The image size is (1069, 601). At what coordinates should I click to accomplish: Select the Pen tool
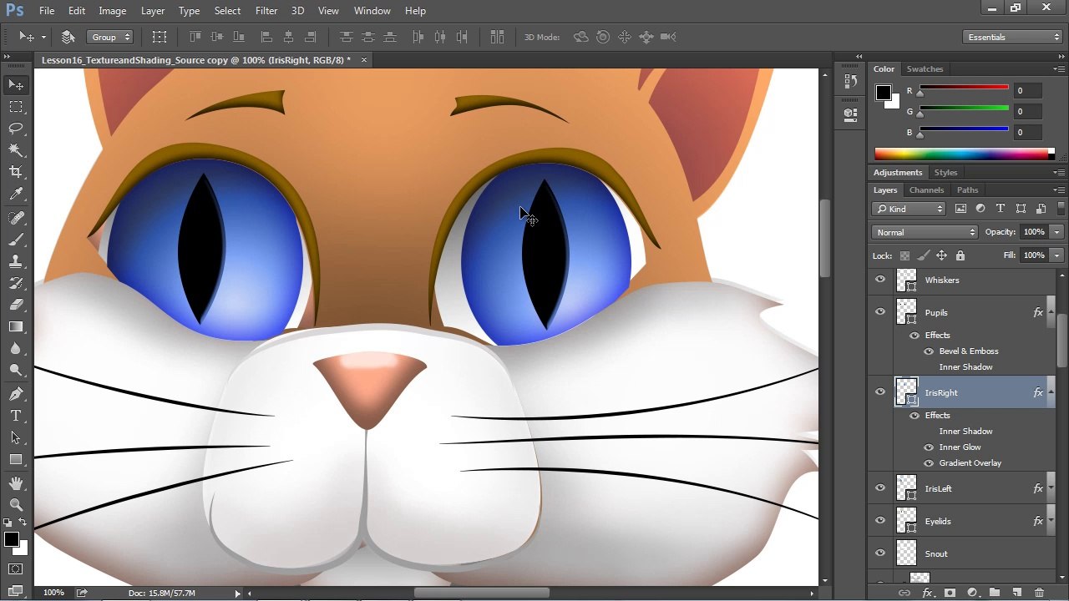16,394
